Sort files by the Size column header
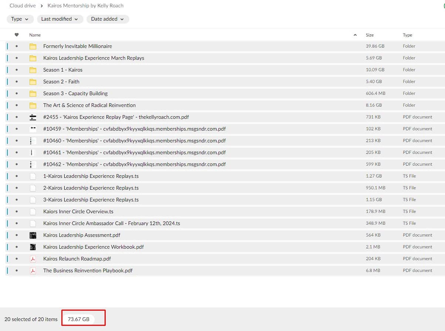The width and height of the screenshot is (445, 331). click(370, 35)
